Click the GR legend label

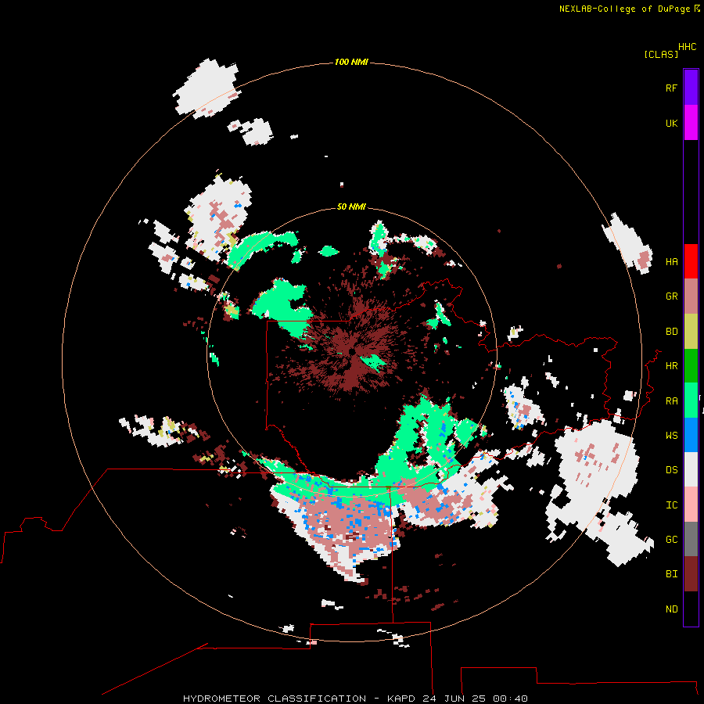671,296
